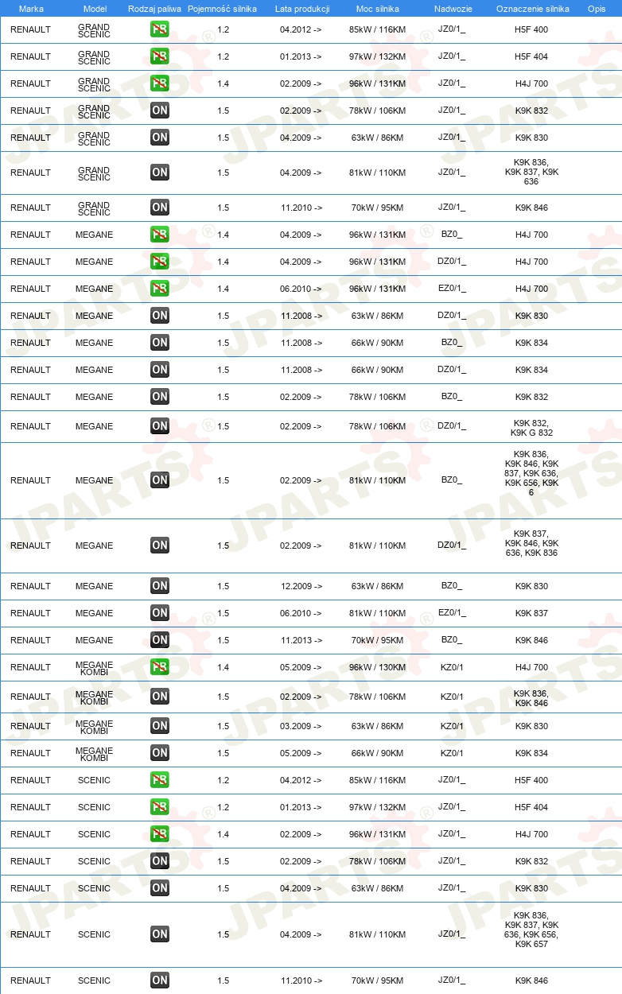Click "K9K 846" engine cell in Scenic 11.2010 row

coord(531,980)
